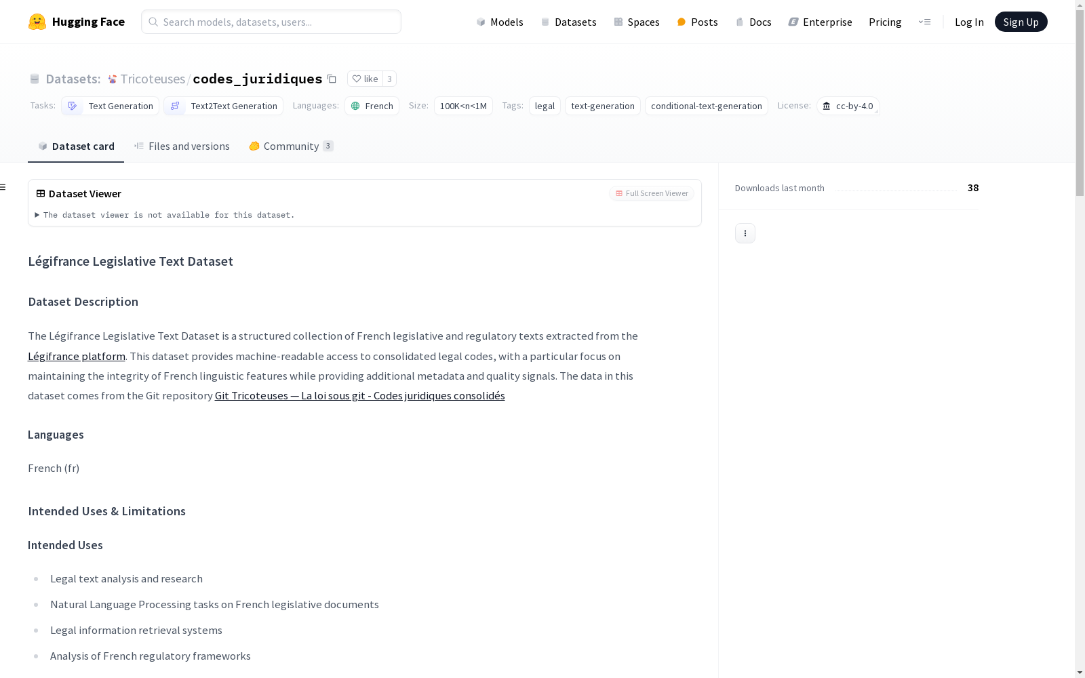Viewport: 1085px width, 678px height.
Task: Open the Pricing page
Action: (885, 22)
